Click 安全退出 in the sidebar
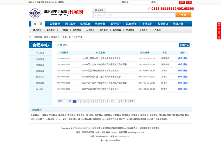The height and width of the screenshot is (147, 221). pos(40,89)
